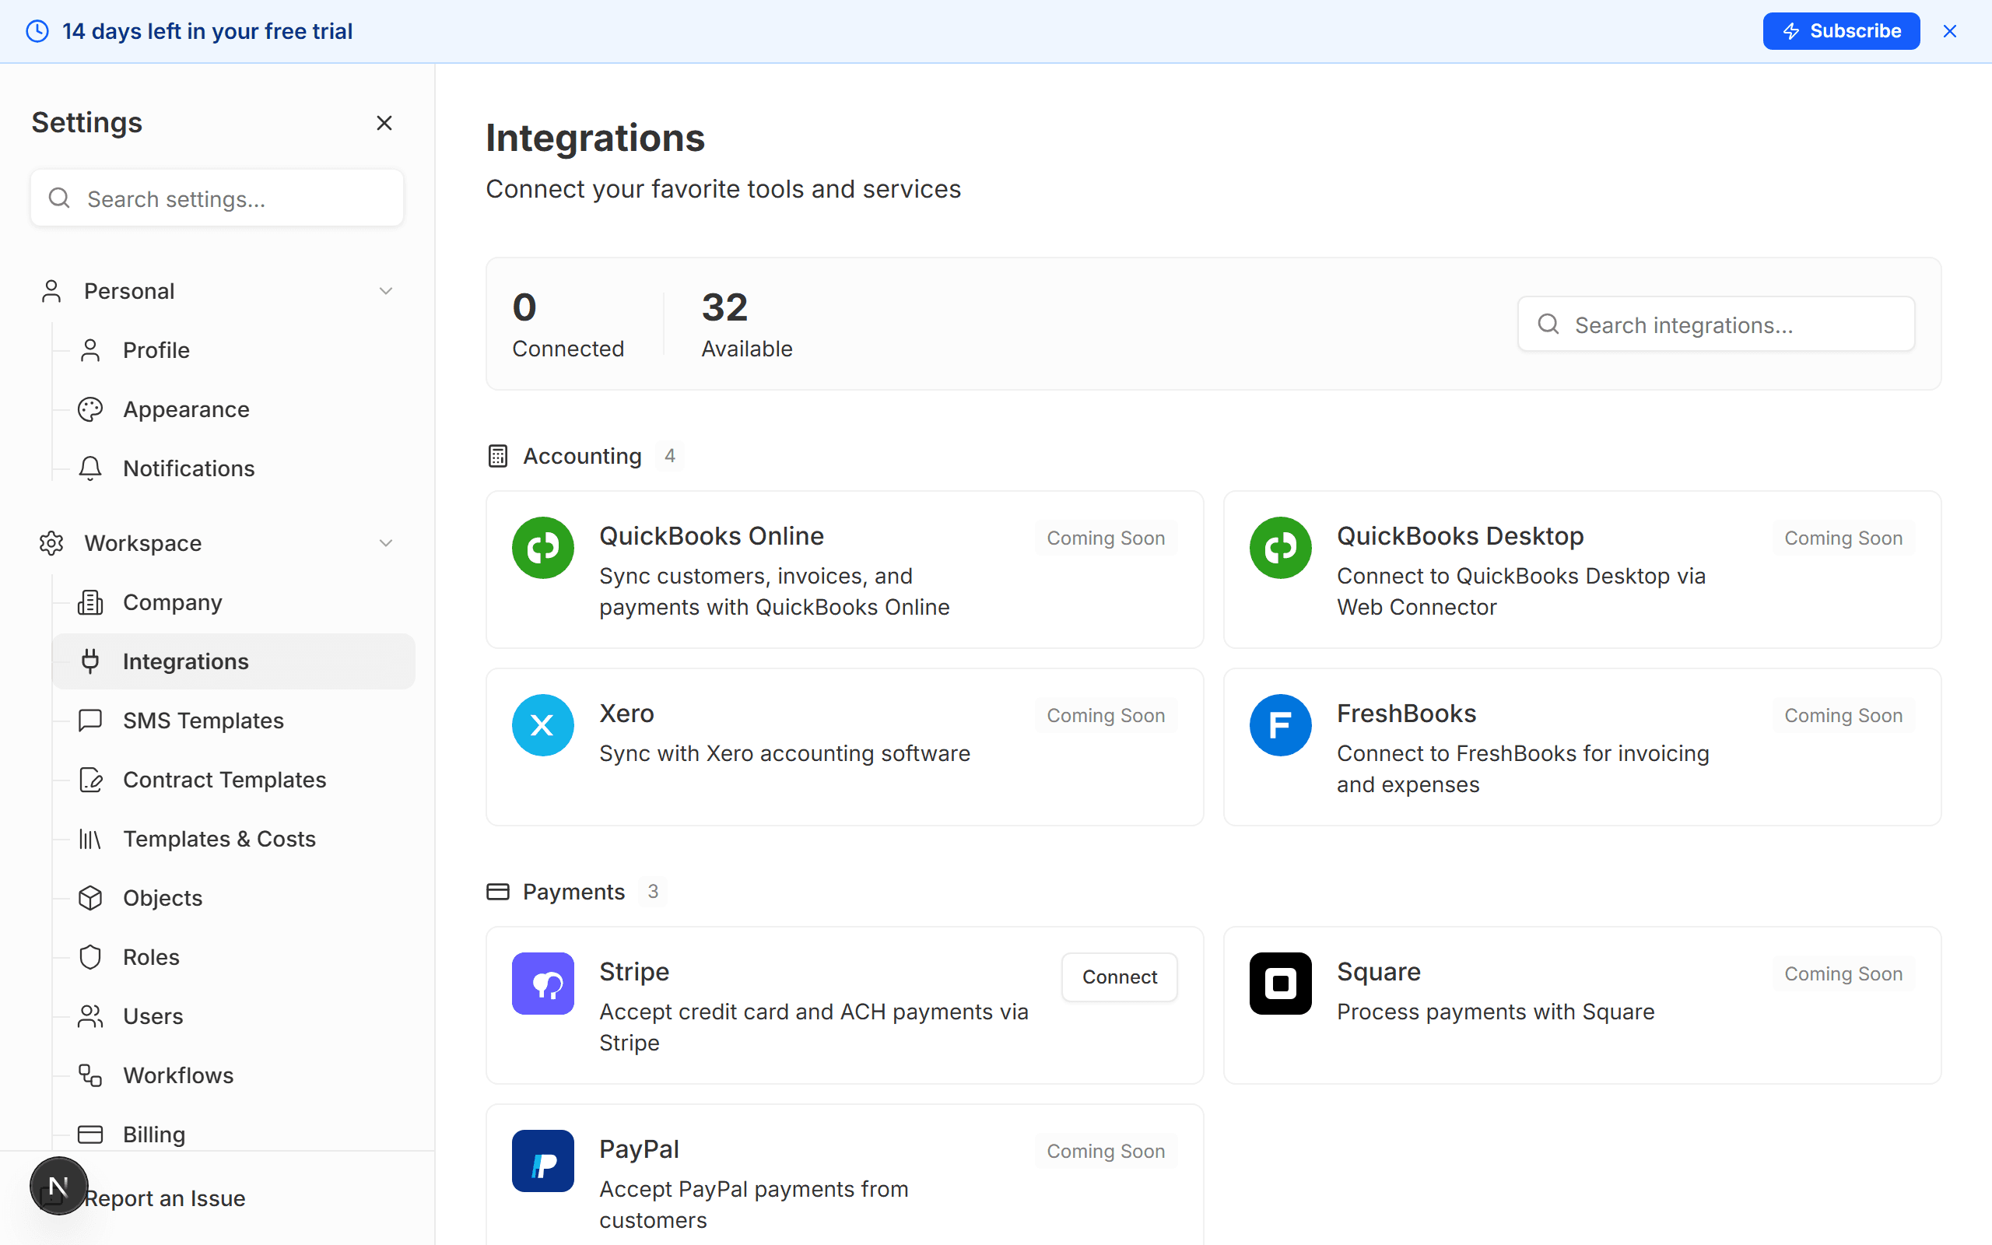
Task: Click the Square payments icon
Action: pyautogui.click(x=1279, y=983)
